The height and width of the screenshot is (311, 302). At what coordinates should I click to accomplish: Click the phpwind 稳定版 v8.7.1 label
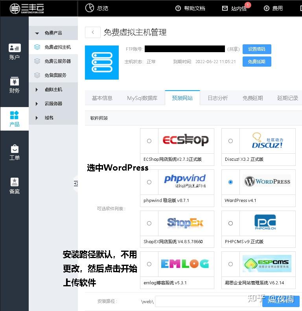166,200
